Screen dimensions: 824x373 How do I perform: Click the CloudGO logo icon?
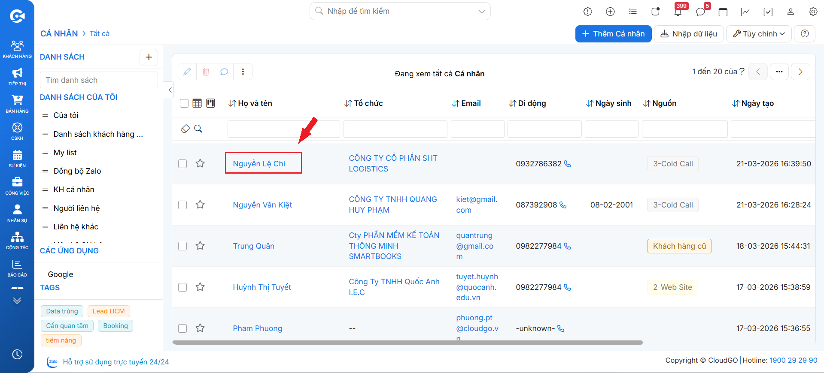[x=17, y=16]
